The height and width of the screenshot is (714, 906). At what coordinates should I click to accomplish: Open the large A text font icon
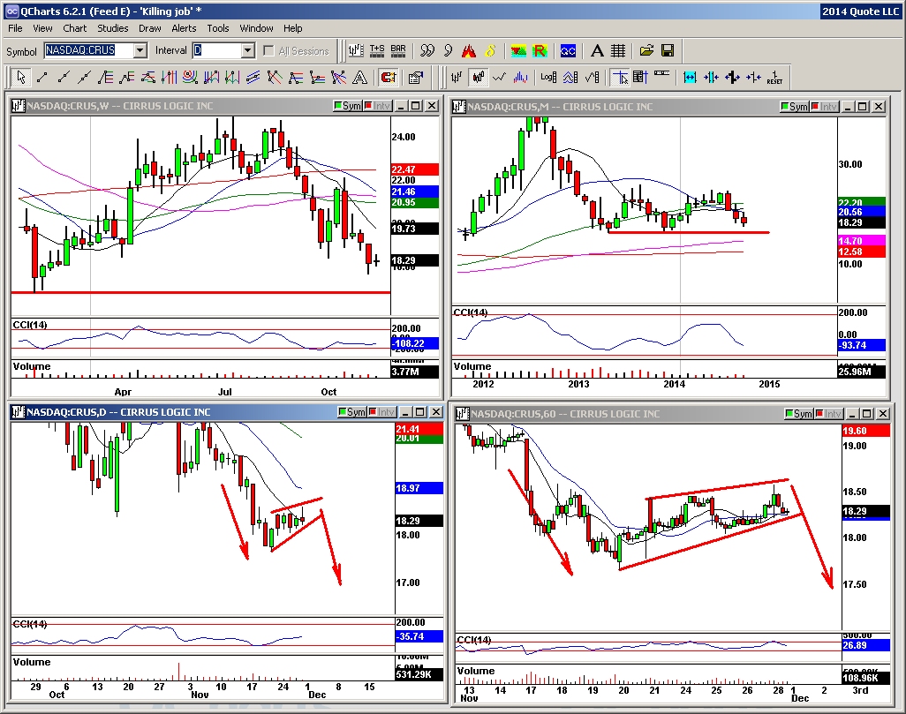[597, 51]
